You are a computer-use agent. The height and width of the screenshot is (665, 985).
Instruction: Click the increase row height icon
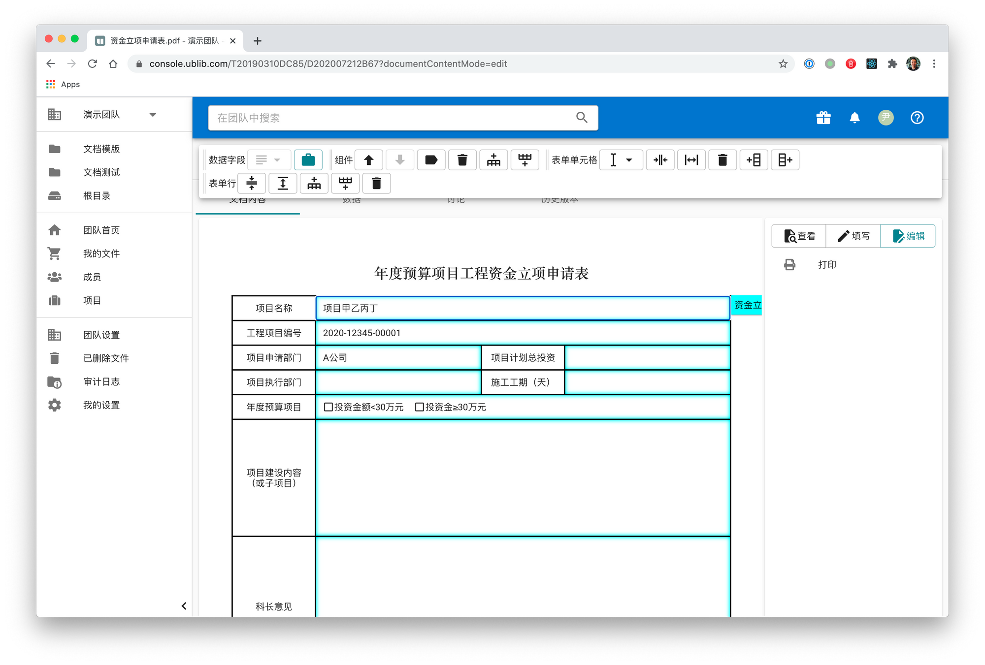(x=283, y=184)
